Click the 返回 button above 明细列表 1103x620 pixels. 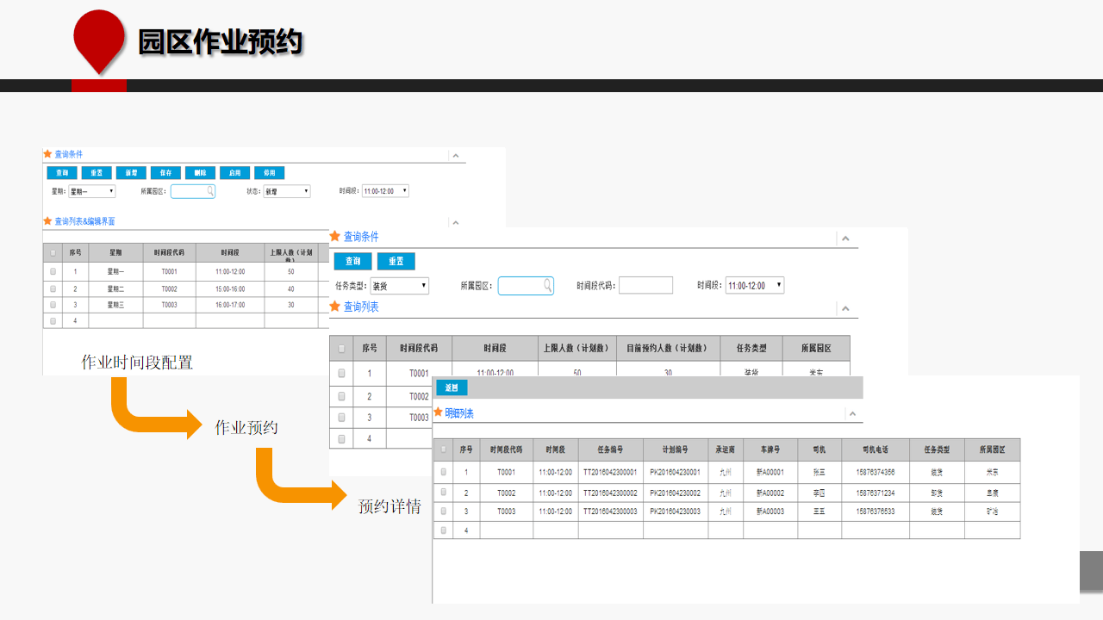(x=452, y=387)
